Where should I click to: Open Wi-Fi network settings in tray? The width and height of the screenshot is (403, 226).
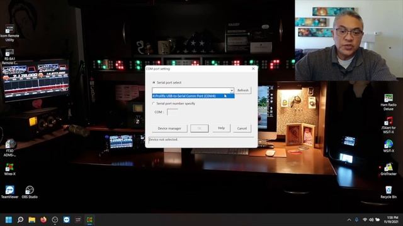[365, 220]
